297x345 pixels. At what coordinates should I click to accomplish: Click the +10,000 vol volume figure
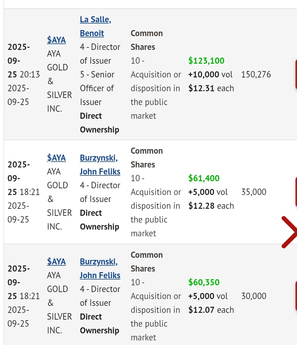[210, 74]
